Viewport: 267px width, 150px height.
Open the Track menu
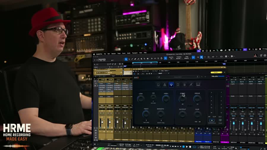(119, 53)
